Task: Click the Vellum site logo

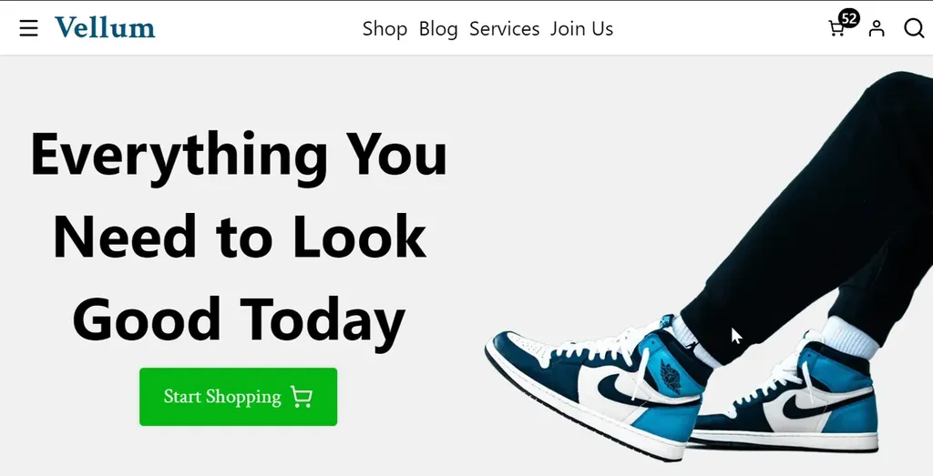Action: tap(105, 27)
